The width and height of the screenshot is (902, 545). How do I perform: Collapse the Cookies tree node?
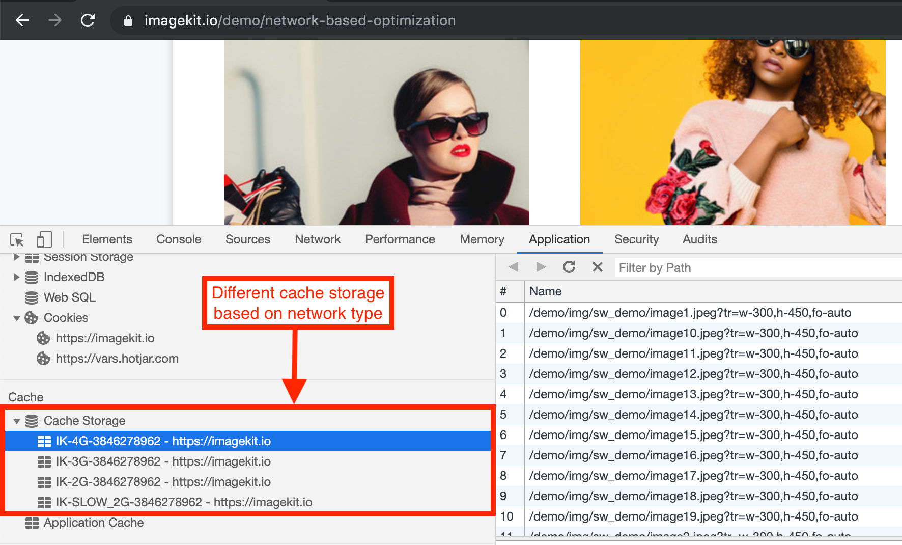(16, 318)
